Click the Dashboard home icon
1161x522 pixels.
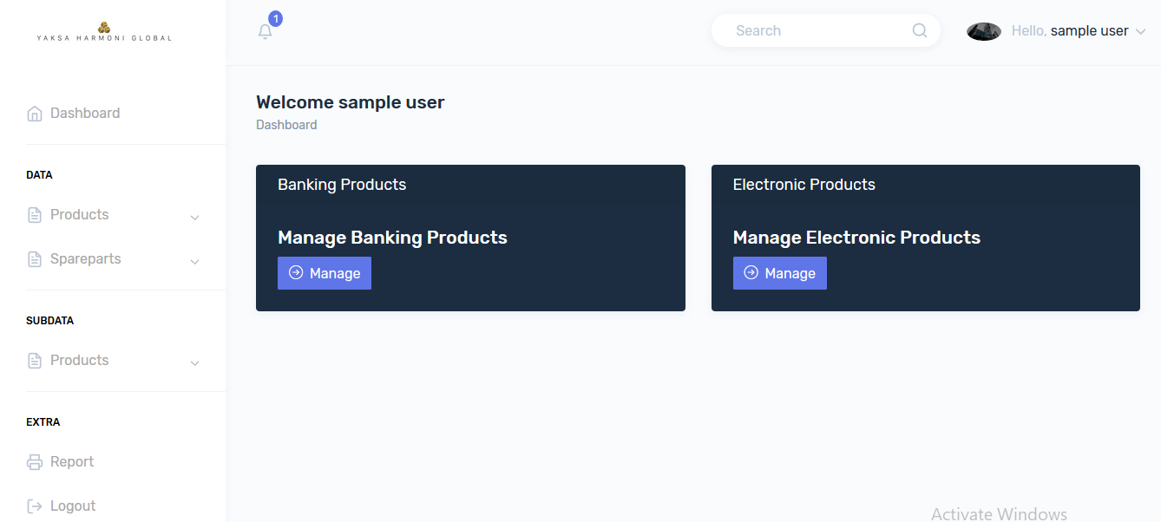click(x=35, y=114)
